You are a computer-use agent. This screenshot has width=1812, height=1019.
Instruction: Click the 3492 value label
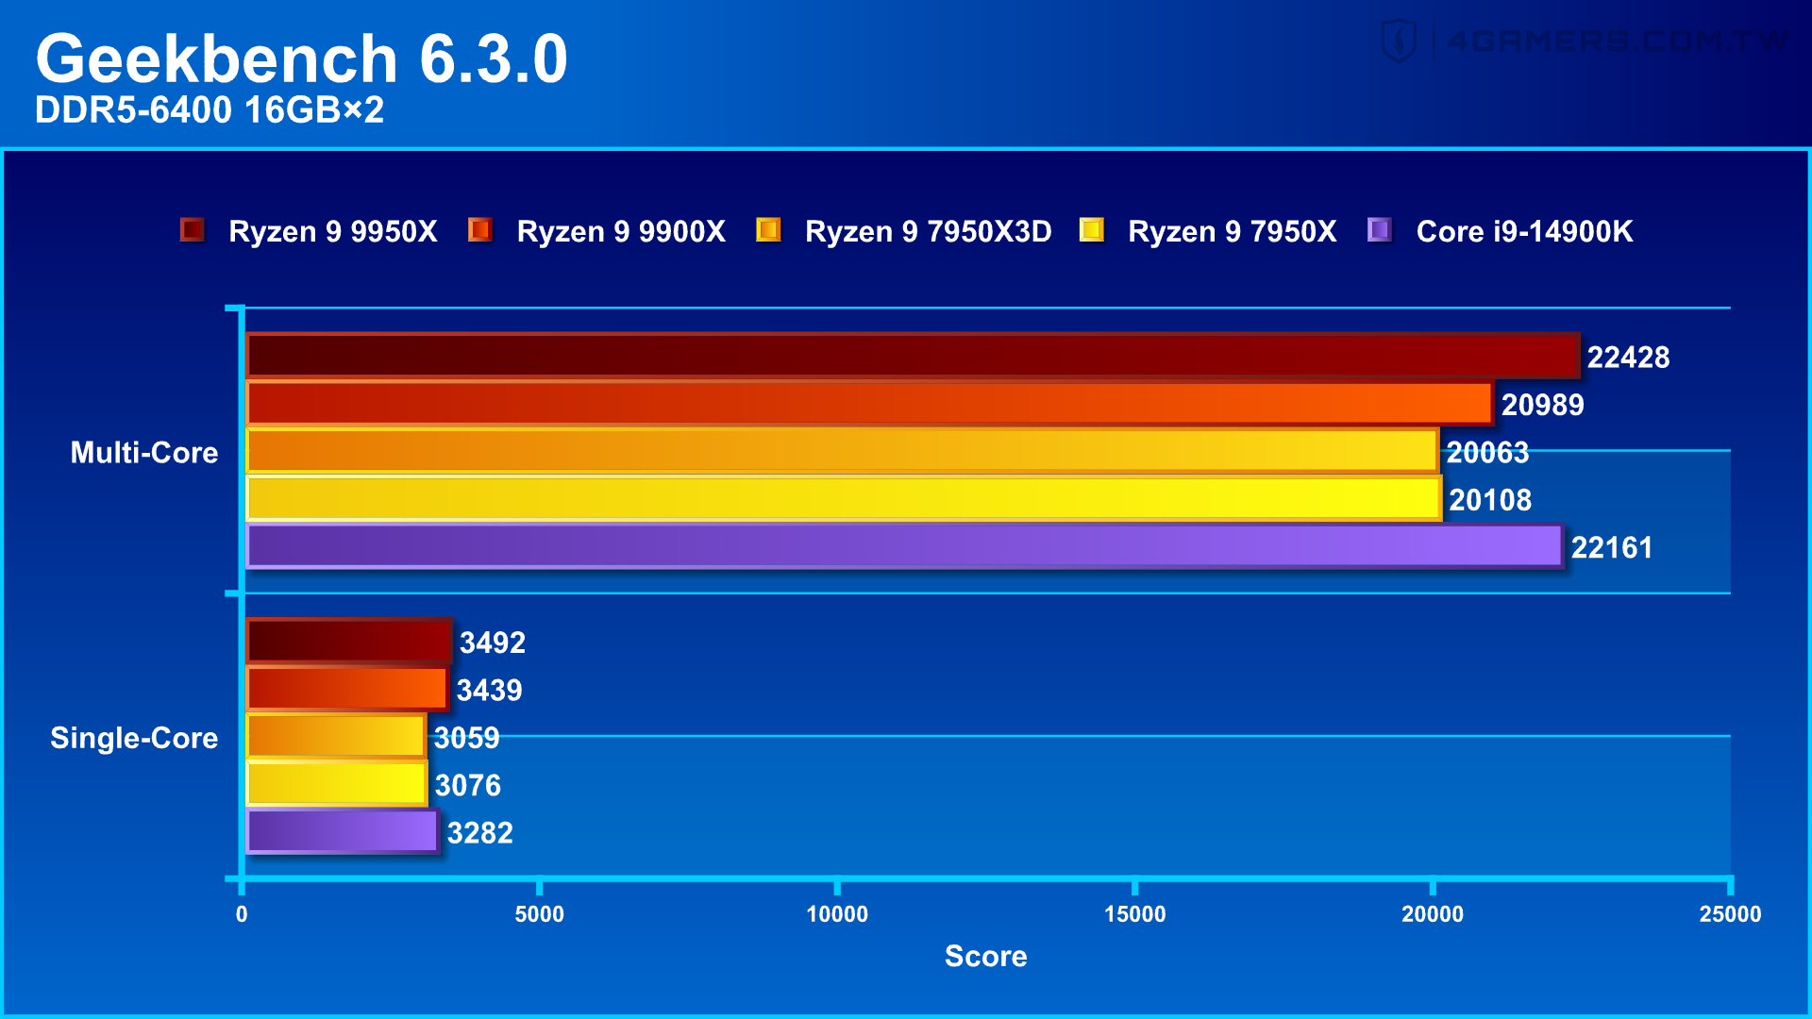coord(493,643)
